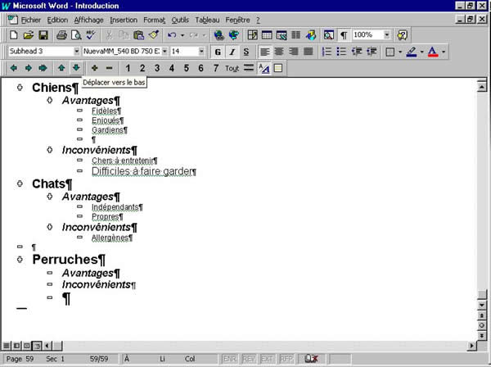Open the style dropdown Subhead 3

tap(77, 52)
